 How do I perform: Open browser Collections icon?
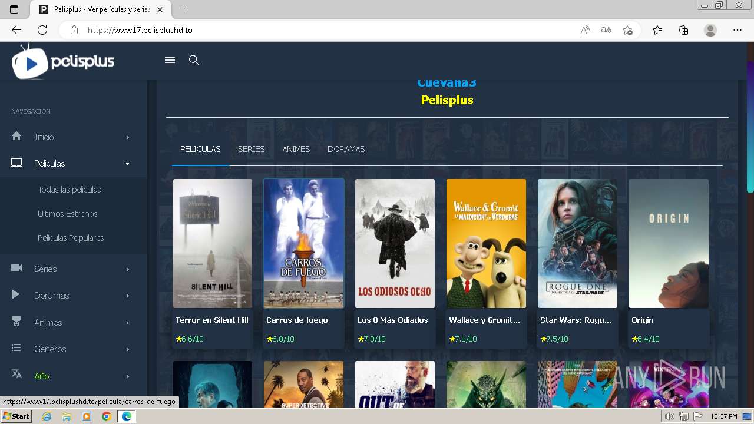(683, 30)
